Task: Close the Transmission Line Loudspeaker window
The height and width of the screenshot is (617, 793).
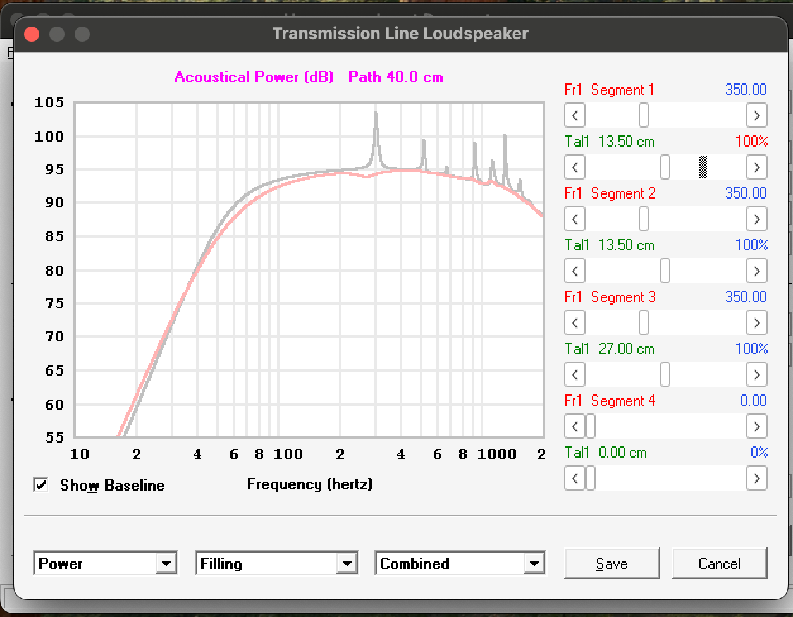Action: (x=32, y=34)
